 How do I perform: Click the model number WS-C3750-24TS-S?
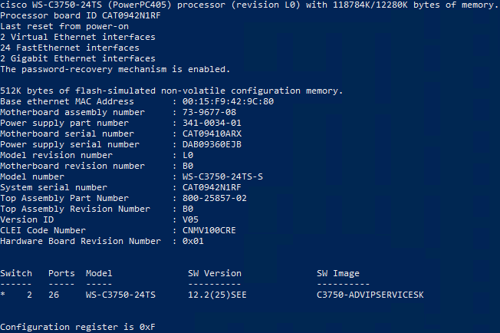click(222, 176)
